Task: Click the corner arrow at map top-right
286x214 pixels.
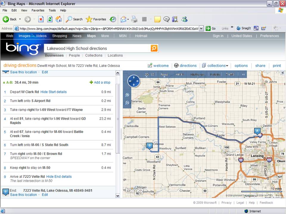Action: [x=283, y=73]
